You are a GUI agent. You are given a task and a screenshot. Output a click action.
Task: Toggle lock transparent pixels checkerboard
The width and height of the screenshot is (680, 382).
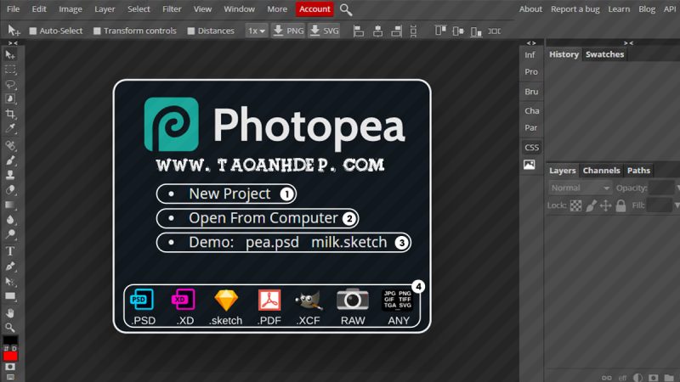click(575, 205)
